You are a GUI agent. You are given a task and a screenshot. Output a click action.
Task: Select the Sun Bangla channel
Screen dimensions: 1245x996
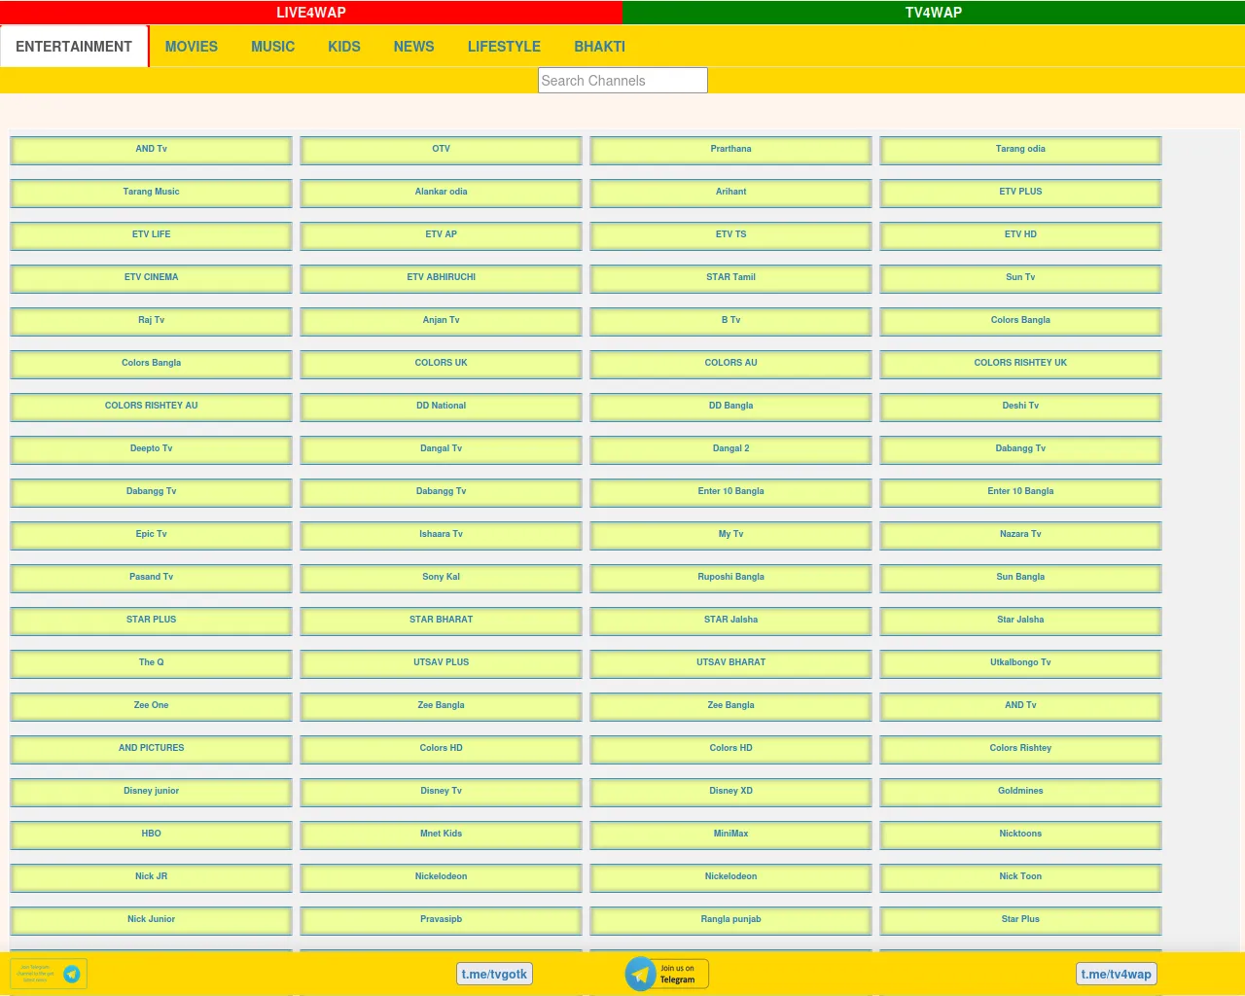click(x=1021, y=578)
